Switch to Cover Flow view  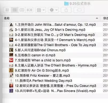coord(29,10)
